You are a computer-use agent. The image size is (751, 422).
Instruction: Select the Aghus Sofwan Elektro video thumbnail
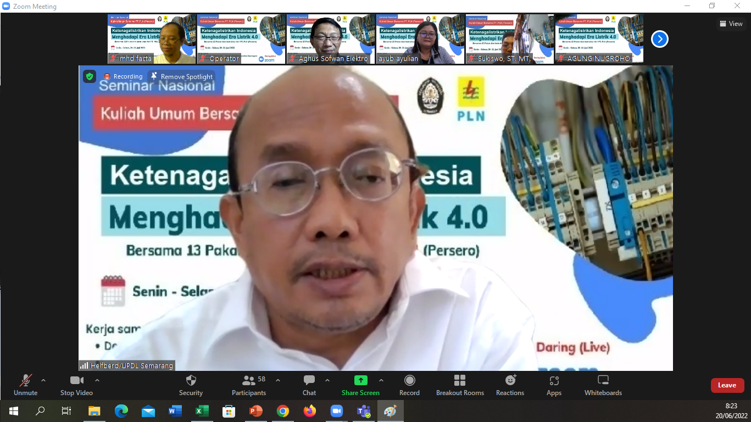tap(331, 39)
